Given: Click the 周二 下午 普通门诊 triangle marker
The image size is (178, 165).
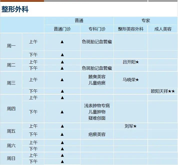Looking at the screenshot, I should 62,68.
